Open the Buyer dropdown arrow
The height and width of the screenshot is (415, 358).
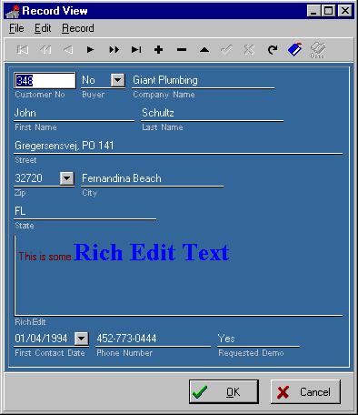[x=118, y=80]
